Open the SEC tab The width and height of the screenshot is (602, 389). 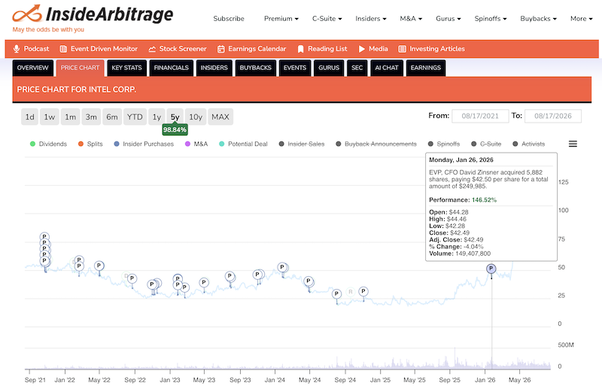click(357, 68)
